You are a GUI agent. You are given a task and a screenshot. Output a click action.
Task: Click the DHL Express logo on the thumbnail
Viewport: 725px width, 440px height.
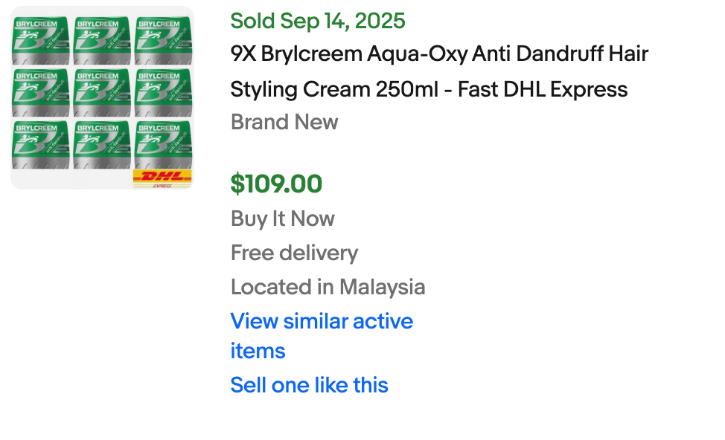162,178
